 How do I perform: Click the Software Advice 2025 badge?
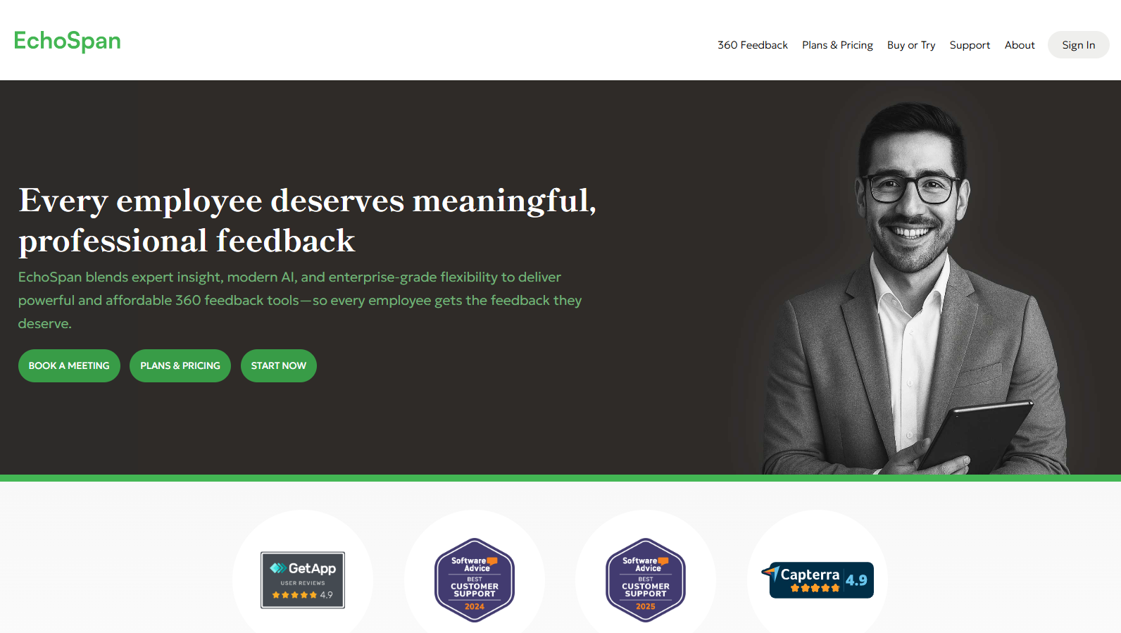click(x=646, y=580)
